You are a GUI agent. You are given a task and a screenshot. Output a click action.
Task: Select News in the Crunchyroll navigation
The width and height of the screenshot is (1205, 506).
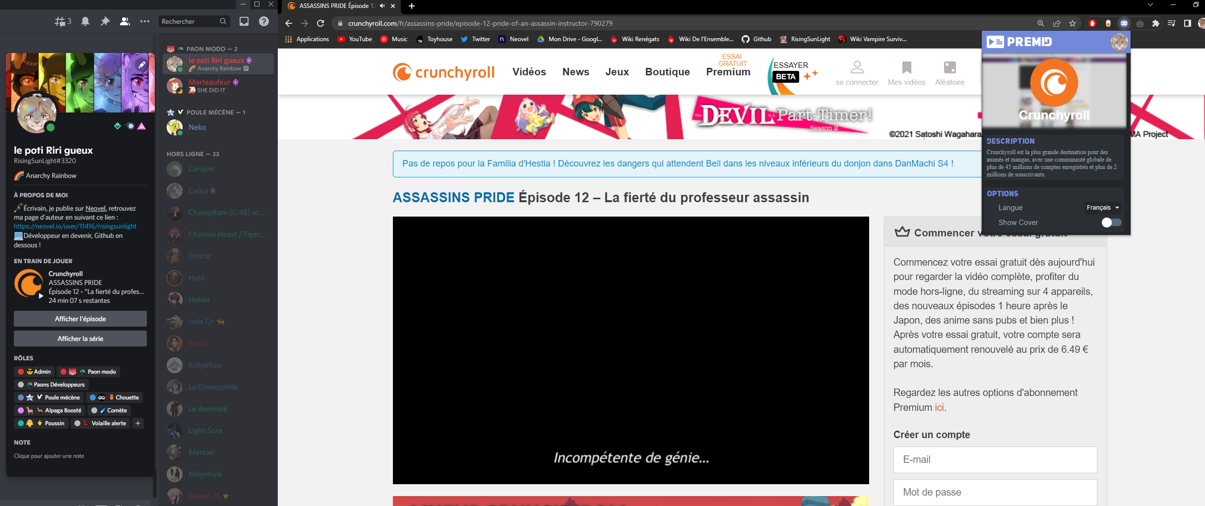pos(575,72)
